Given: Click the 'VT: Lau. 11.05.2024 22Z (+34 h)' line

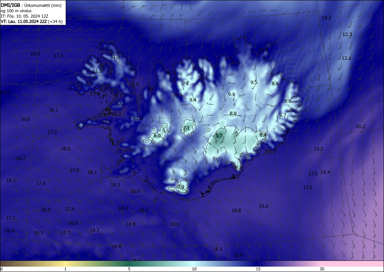Looking at the screenshot, I should click(31, 21).
